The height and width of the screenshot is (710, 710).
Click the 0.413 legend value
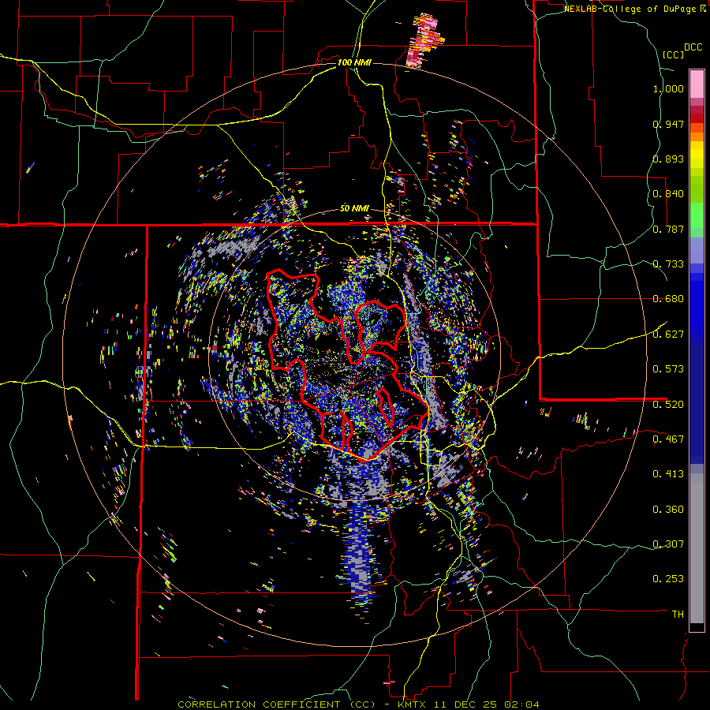668,474
